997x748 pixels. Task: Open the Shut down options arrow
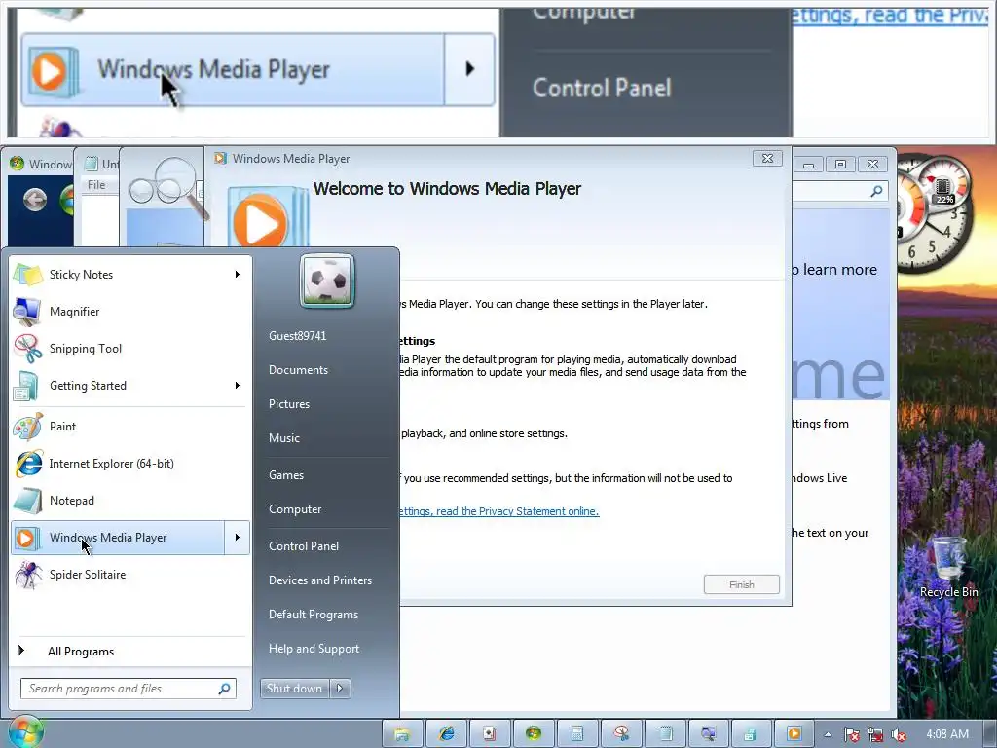[x=340, y=689]
